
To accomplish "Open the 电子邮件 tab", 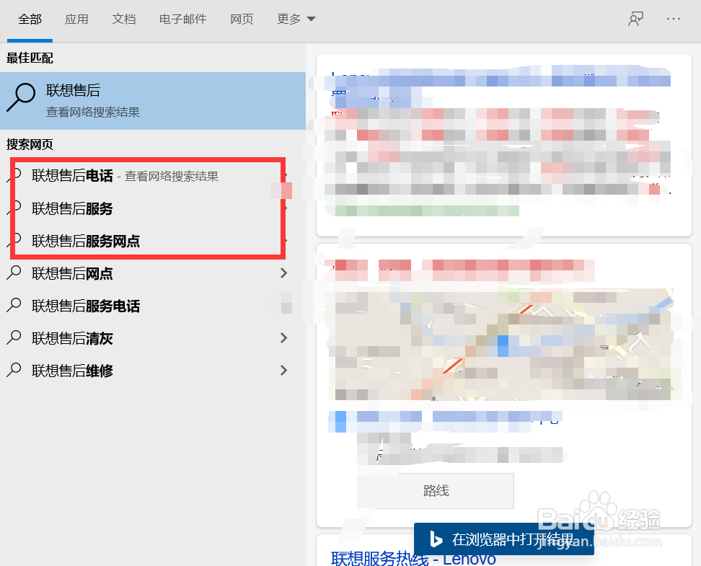I will (183, 19).
